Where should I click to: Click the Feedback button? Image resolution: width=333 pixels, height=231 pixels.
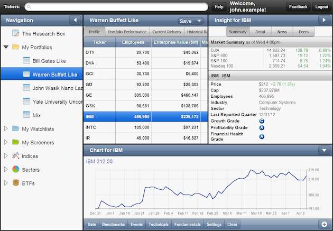point(298,7)
